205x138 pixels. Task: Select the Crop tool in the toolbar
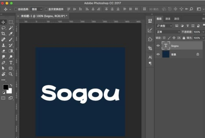click(3, 34)
